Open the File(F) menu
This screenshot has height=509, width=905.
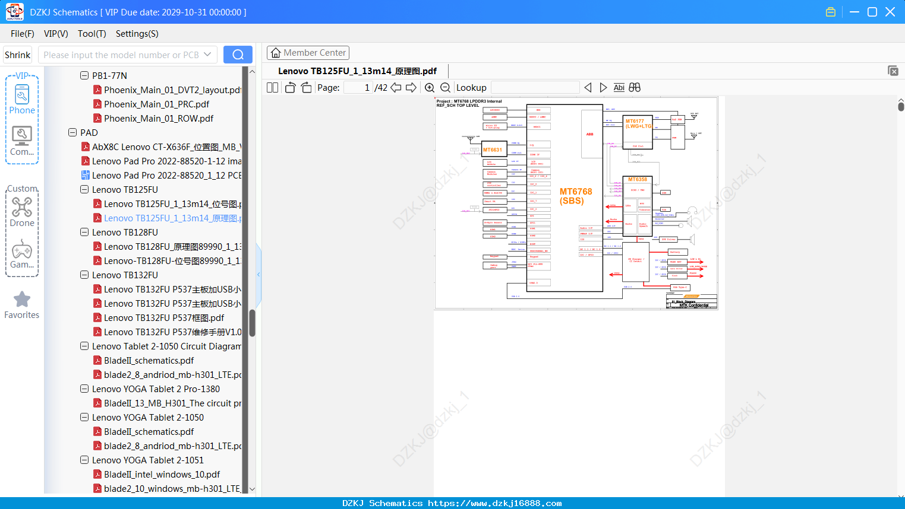[23, 34]
